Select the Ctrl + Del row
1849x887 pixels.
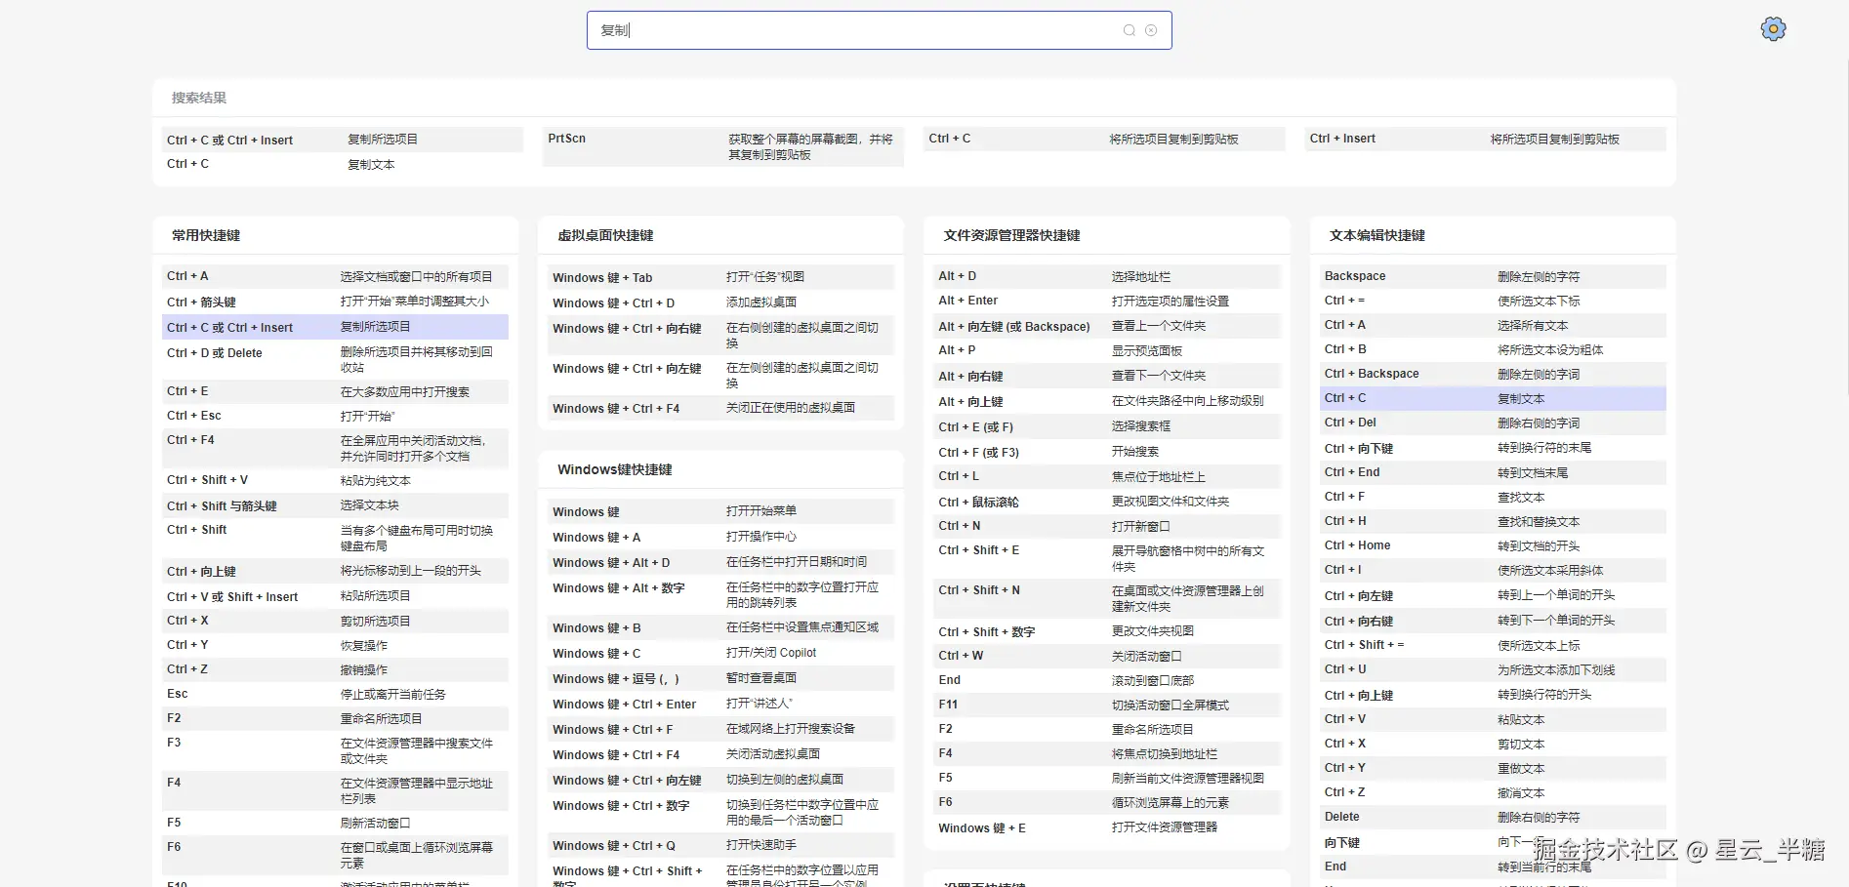click(1493, 423)
